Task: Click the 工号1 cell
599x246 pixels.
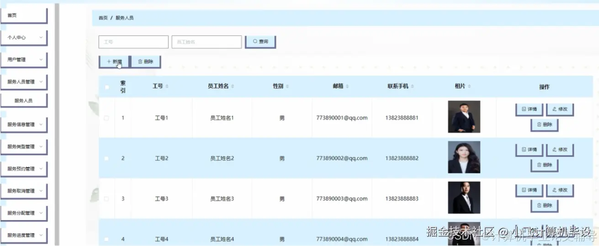Action: coord(162,118)
